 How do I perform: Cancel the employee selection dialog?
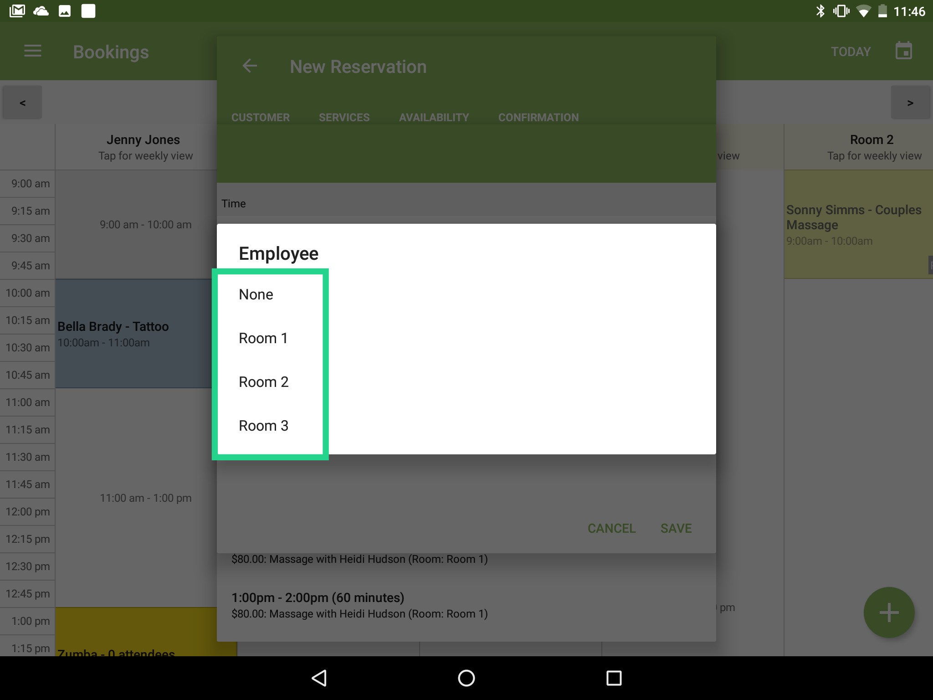(611, 528)
